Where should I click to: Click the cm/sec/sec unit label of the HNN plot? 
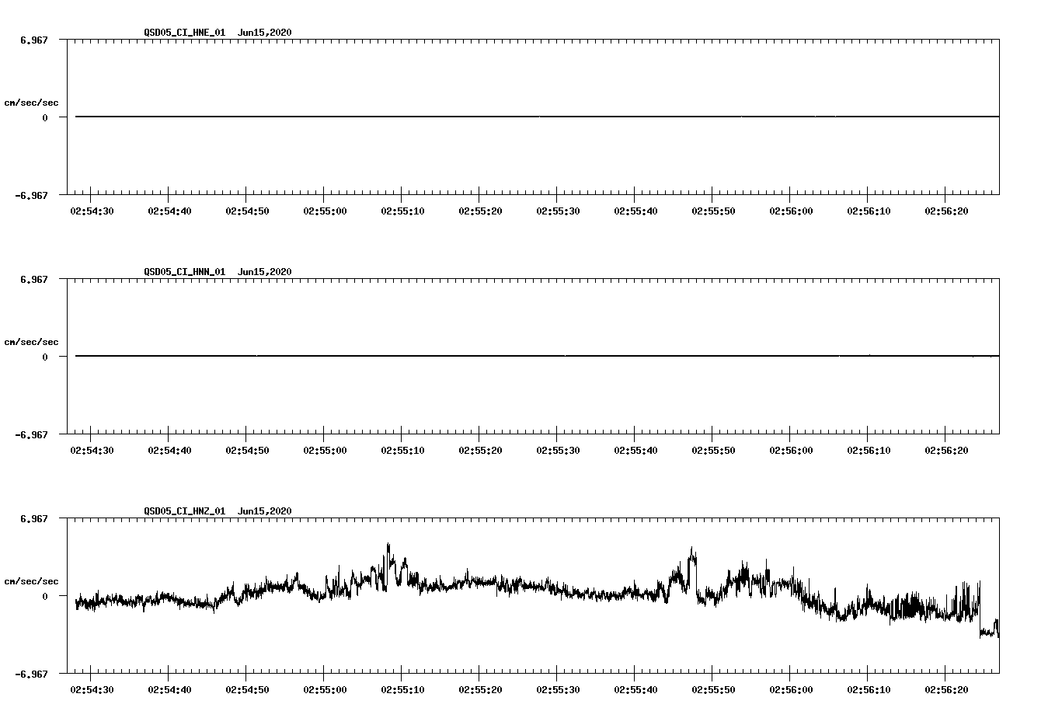click(x=31, y=342)
